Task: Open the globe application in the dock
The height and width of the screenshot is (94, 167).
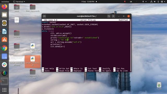Action: pyautogui.click(x=4, y=73)
